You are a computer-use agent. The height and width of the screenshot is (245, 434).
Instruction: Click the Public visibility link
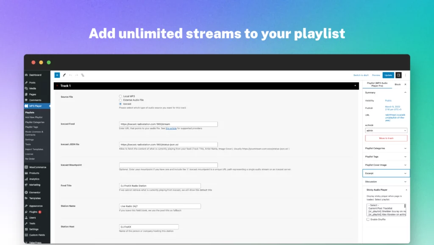388,101
